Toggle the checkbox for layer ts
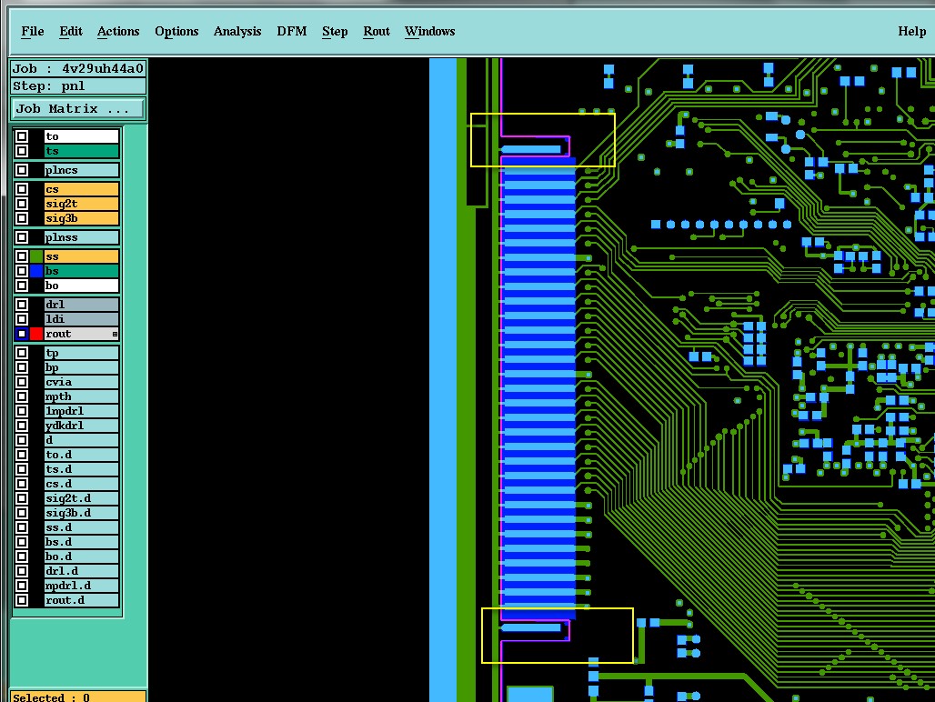 click(x=22, y=151)
